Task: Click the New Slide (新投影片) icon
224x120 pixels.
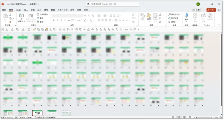Action: coord(21,16)
